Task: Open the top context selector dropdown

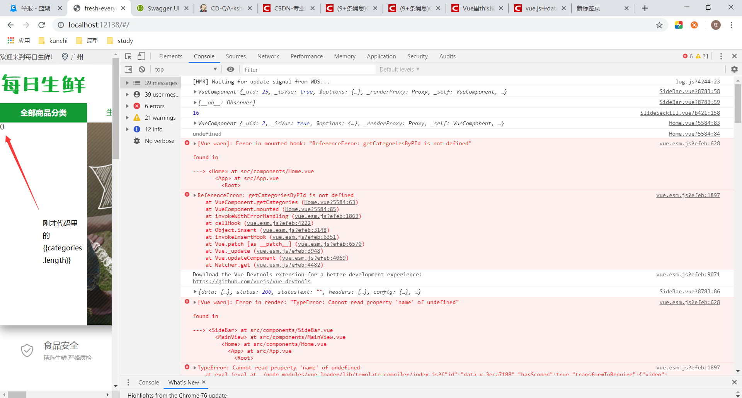Action: click(186, 70)
